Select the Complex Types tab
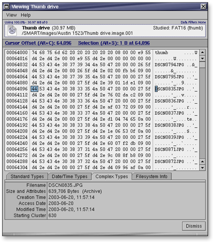The height and width of the screenshot is (242, 214). pyautogui.click(x=112, y=176)
